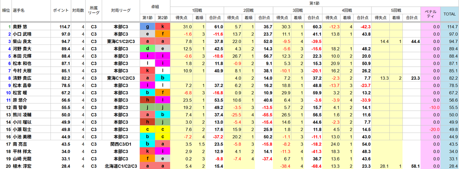Click rank number 10 in the 順位 column
459x169 pixels.
pyautogui.click(x=6, y=93)
